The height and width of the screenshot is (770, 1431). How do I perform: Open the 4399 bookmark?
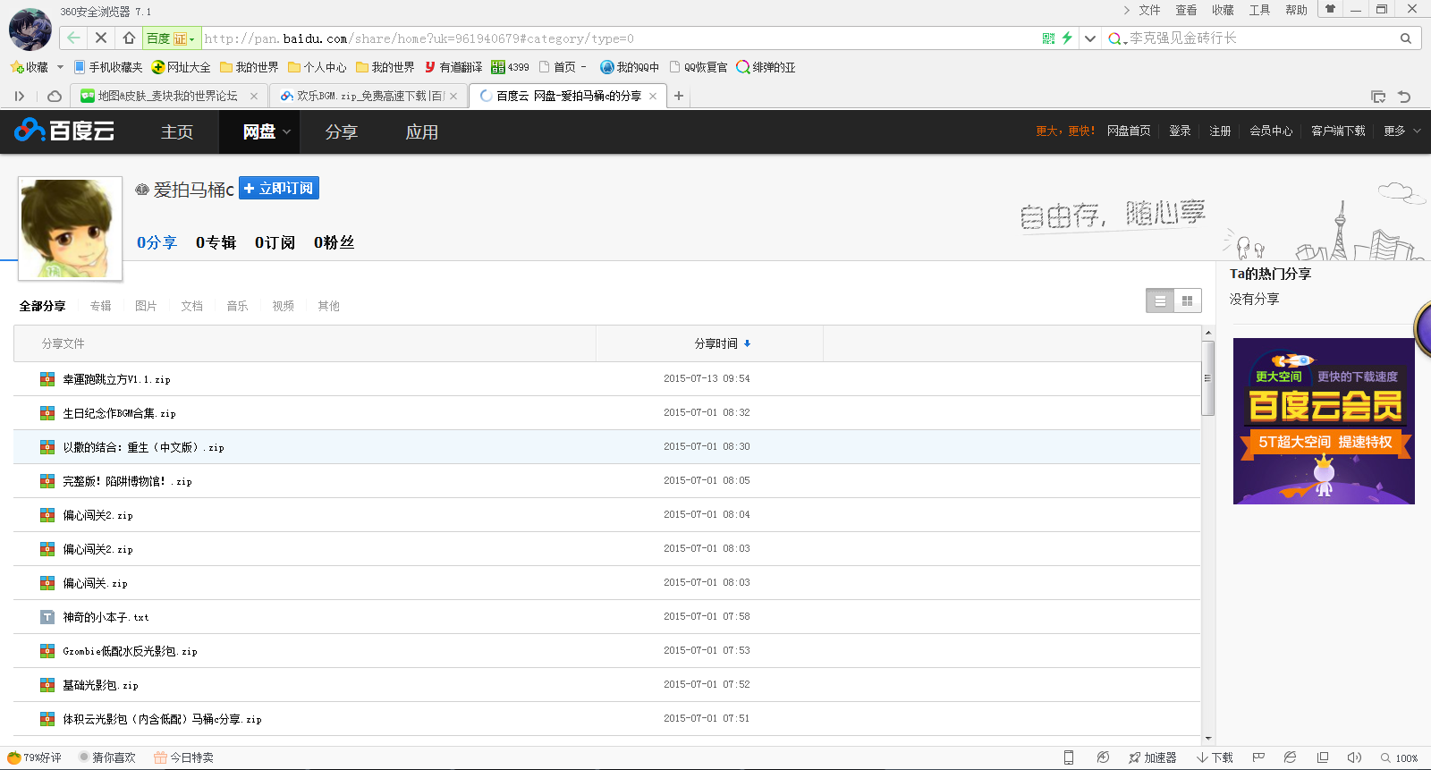pyautogui.click(x=510, y=67)
